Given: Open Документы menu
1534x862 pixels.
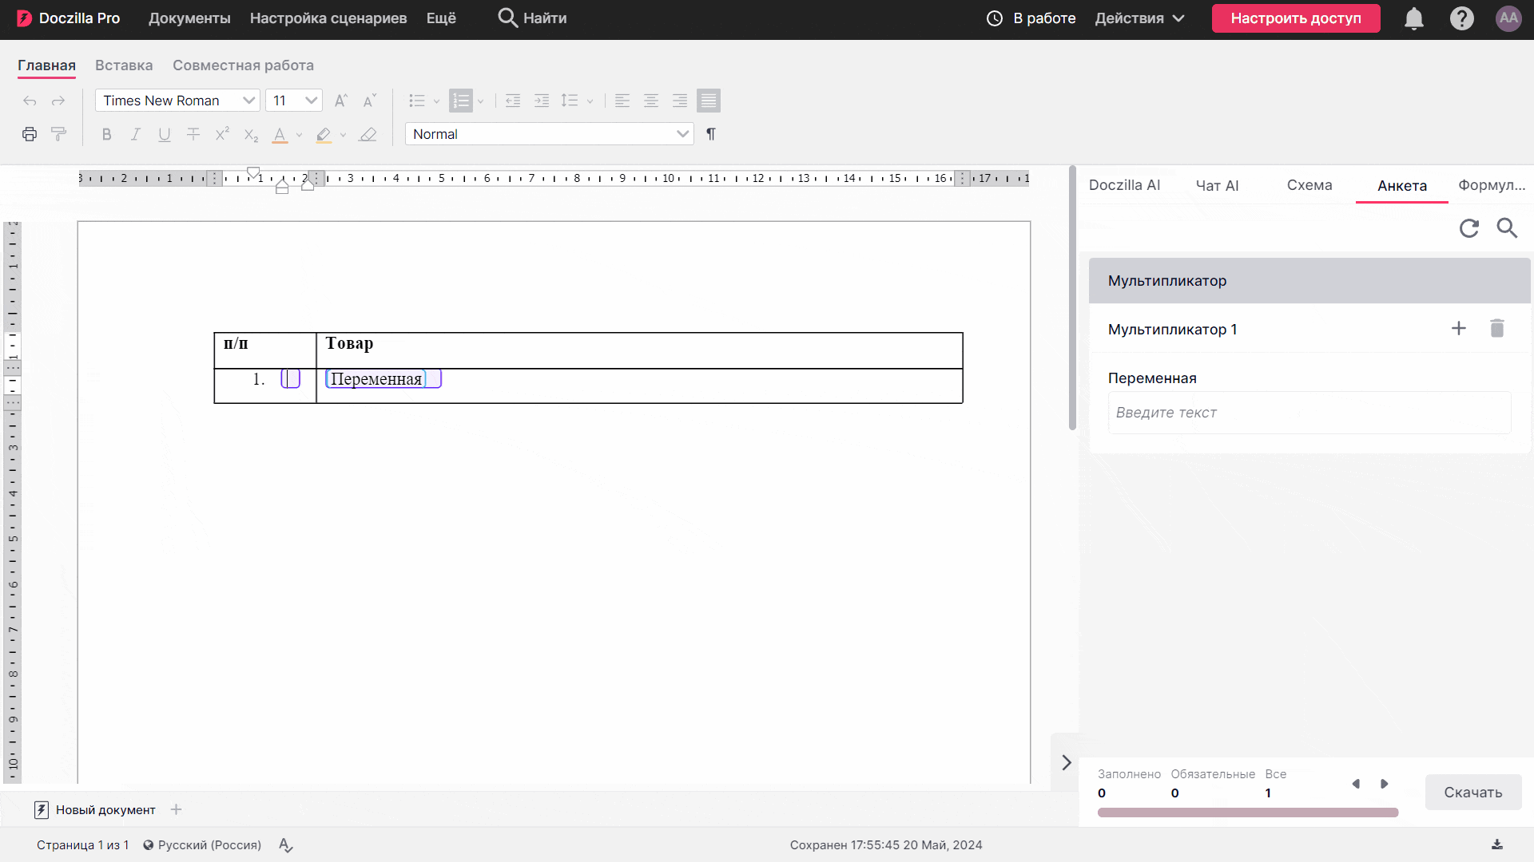Looking at the screenshot, I should point(189,18).
